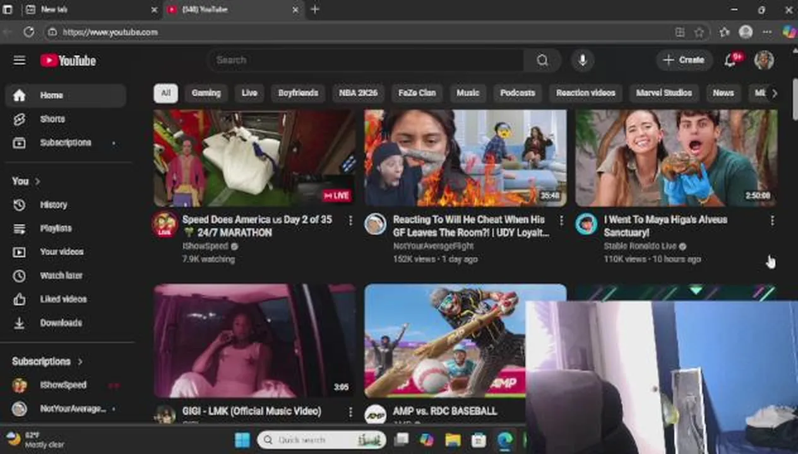Open options for Maya Higa's Alveus video
The height and width of the screenshot is (454, 798).
point(772,220)
